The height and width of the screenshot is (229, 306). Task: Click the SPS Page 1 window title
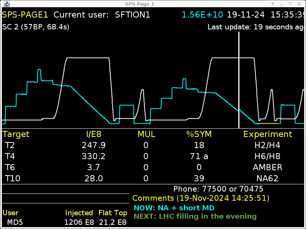pos(140,4)
